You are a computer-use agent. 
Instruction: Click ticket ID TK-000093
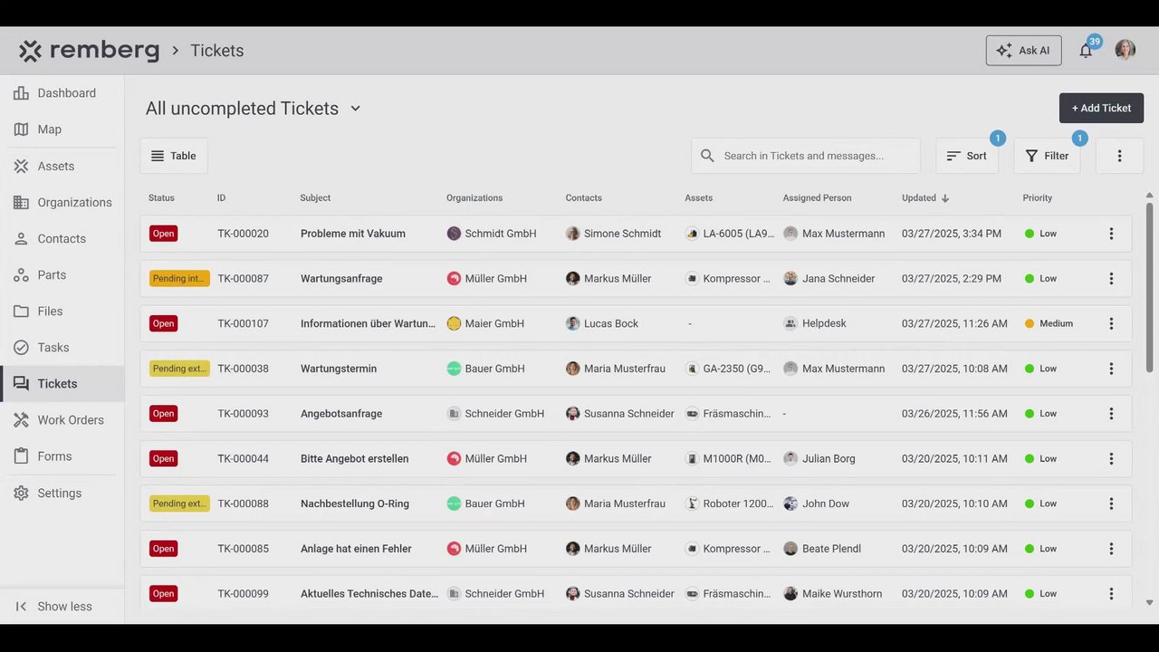[243, 414]
